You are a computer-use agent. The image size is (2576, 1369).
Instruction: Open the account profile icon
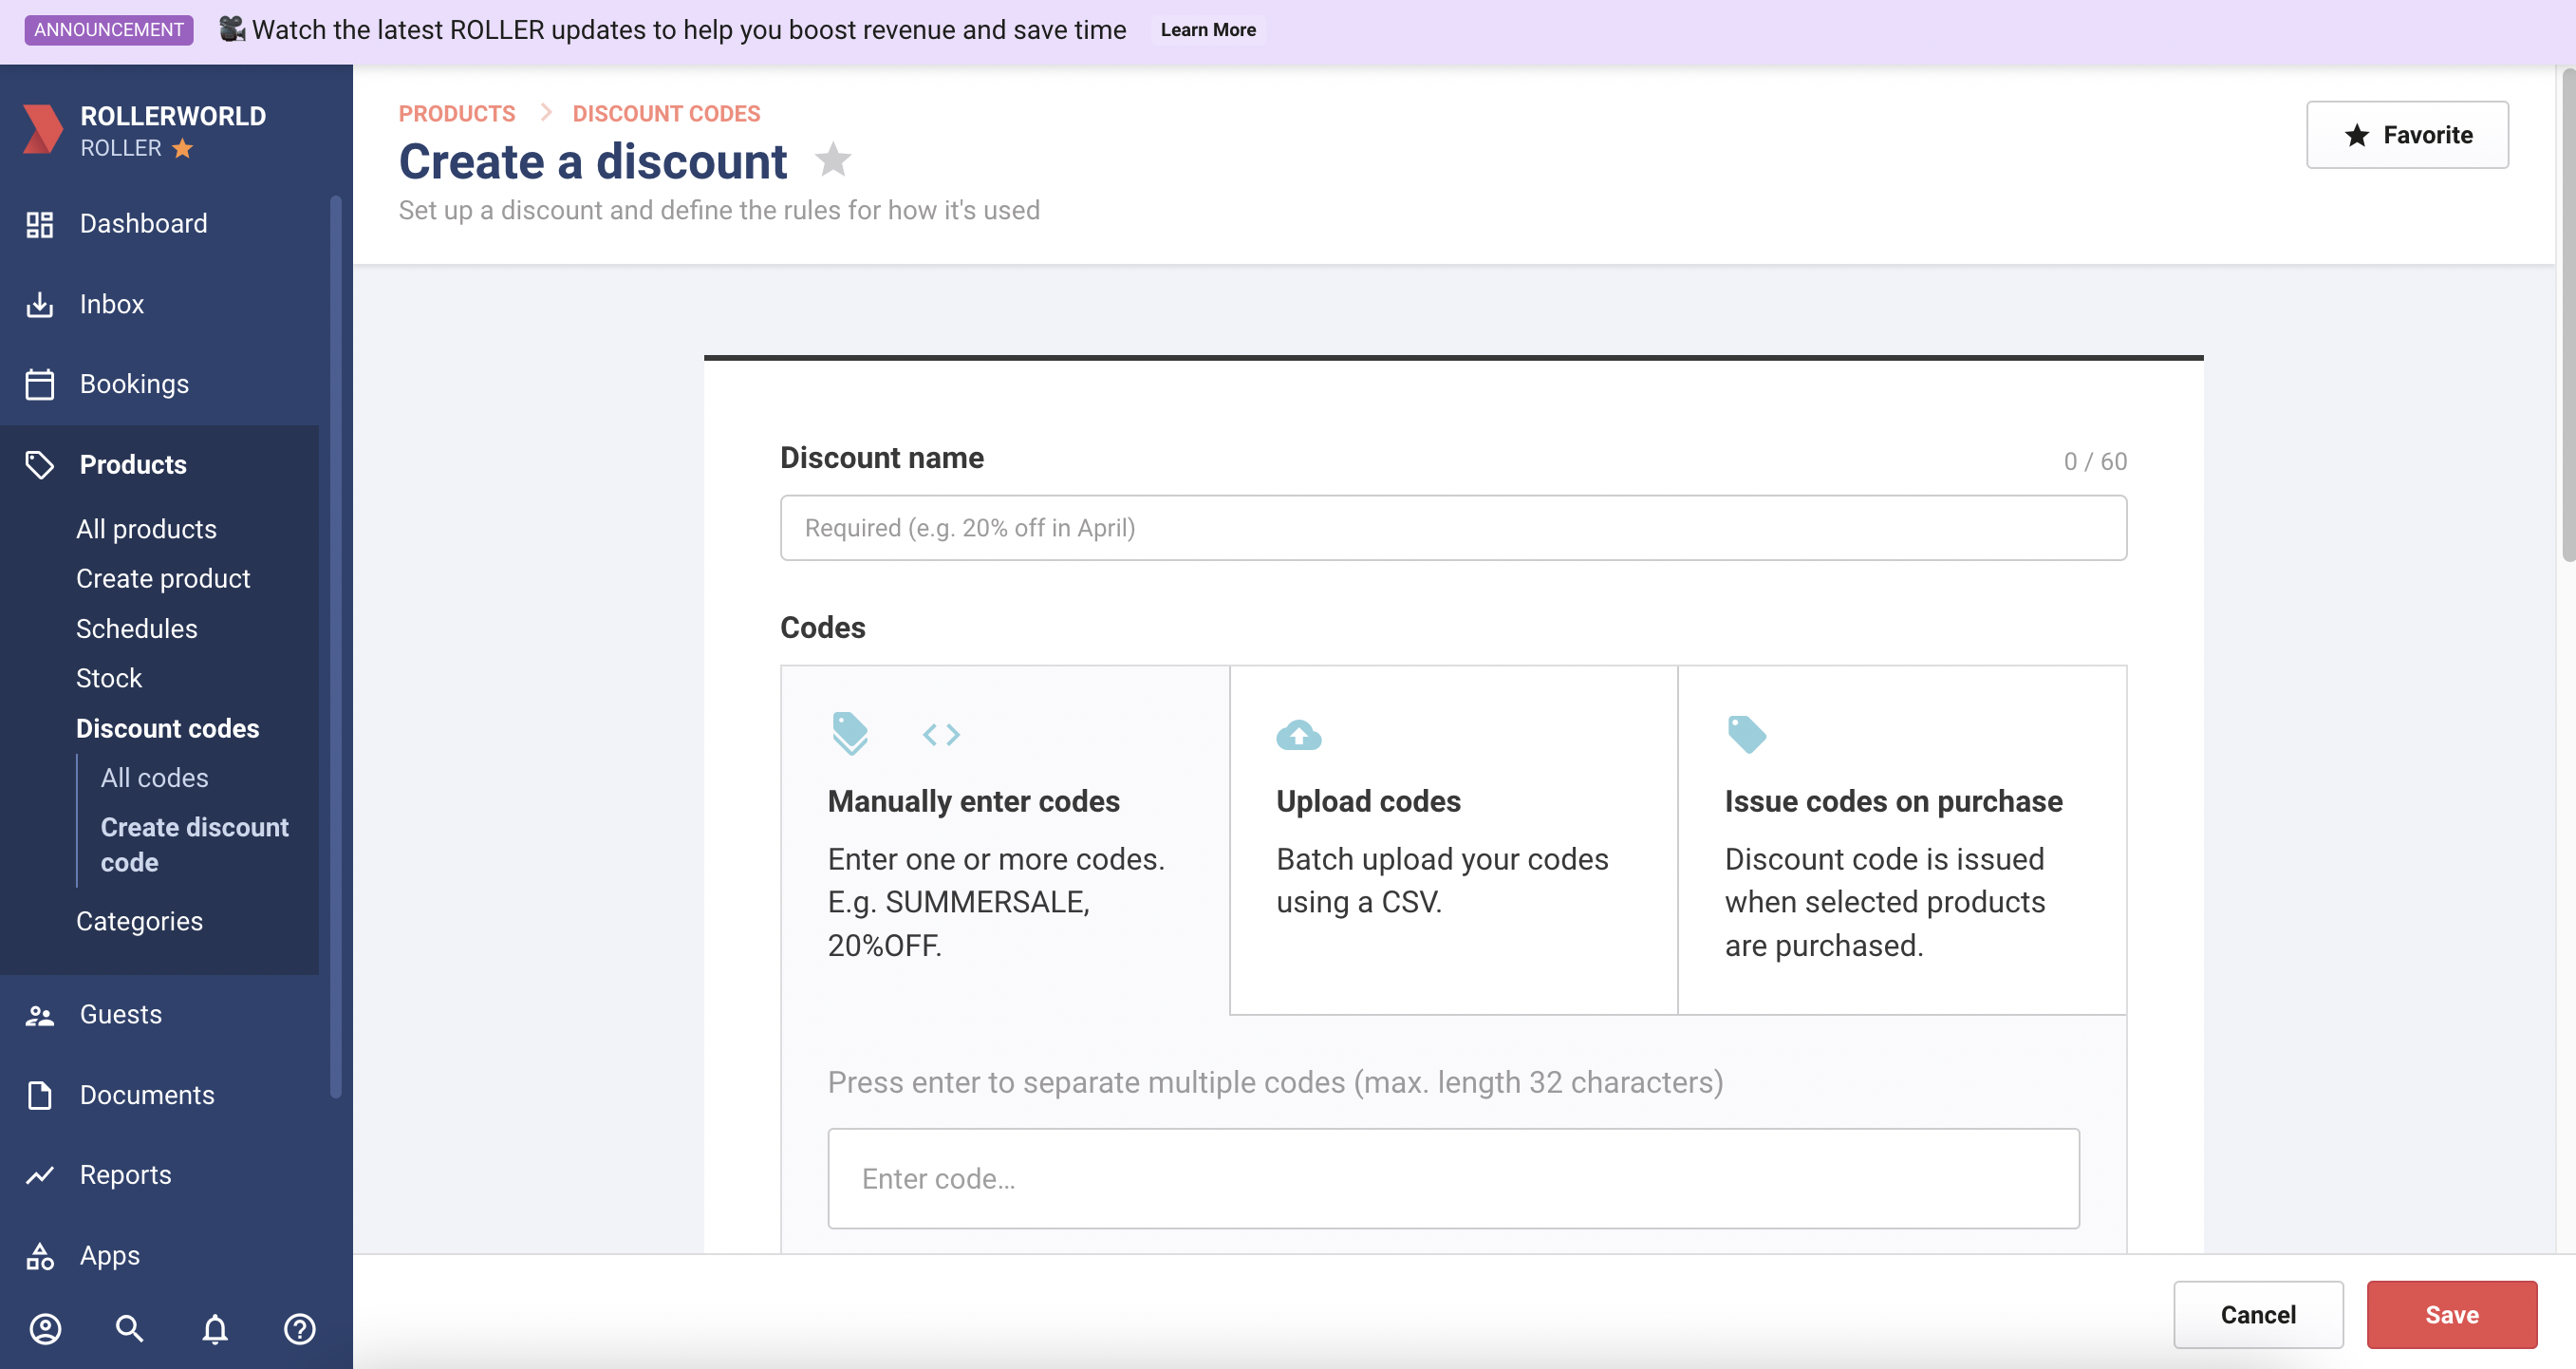45,1329
